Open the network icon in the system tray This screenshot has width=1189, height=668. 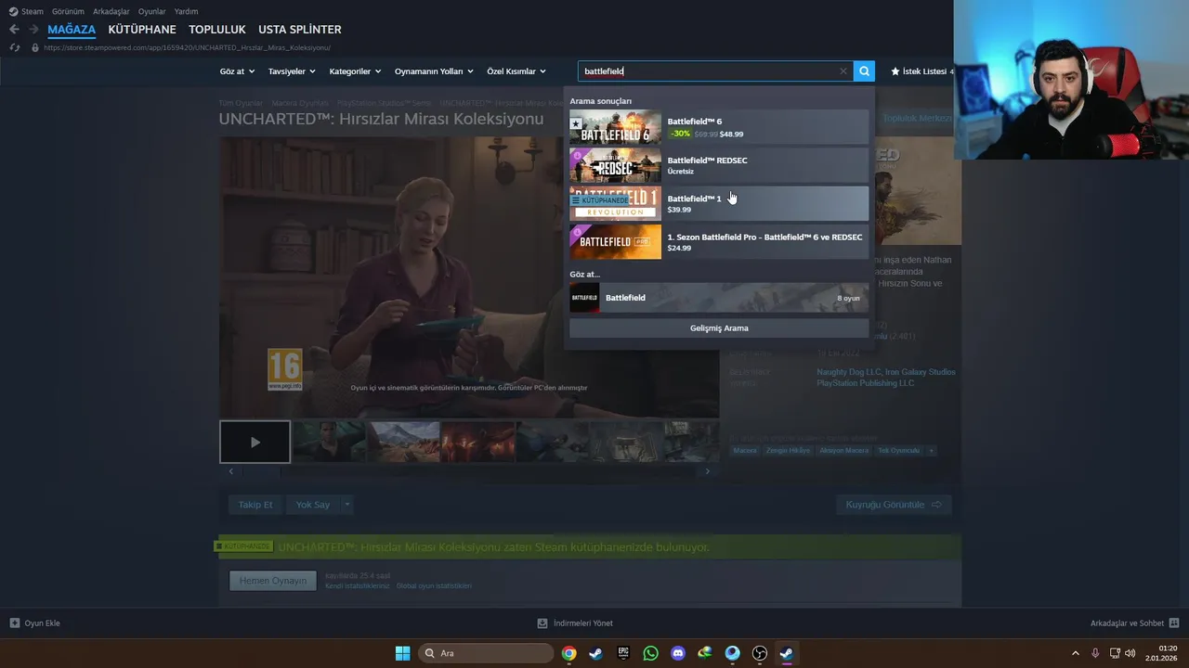(1114, 653)
